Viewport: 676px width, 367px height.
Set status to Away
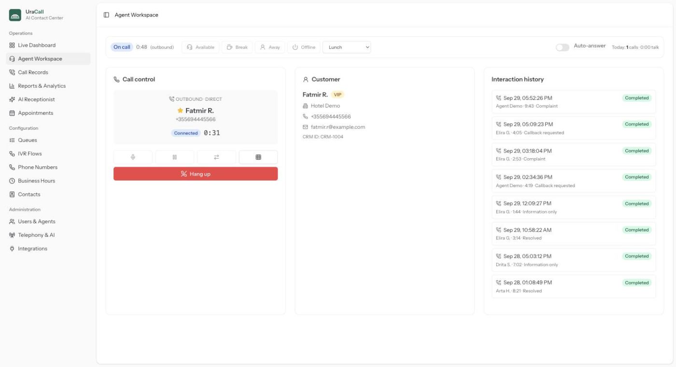click(x=270, y=47)
